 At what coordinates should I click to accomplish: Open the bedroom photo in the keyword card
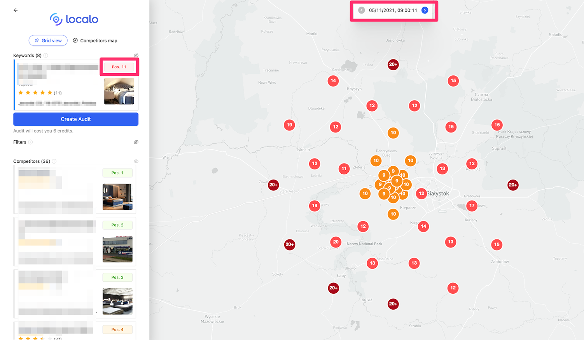pyautogui.click(x=119, y=91)
